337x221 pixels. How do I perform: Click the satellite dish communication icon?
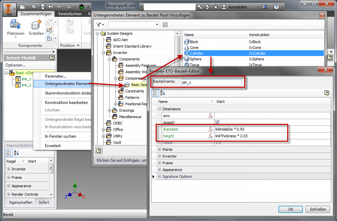(x=207, y=7)
